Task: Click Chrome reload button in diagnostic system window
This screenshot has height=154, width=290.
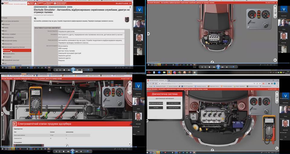Action: tap(154, 84)
